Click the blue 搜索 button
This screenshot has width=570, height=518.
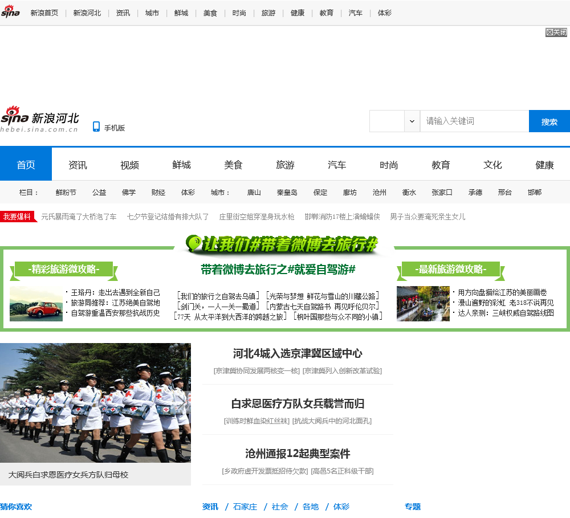(549, 121)
